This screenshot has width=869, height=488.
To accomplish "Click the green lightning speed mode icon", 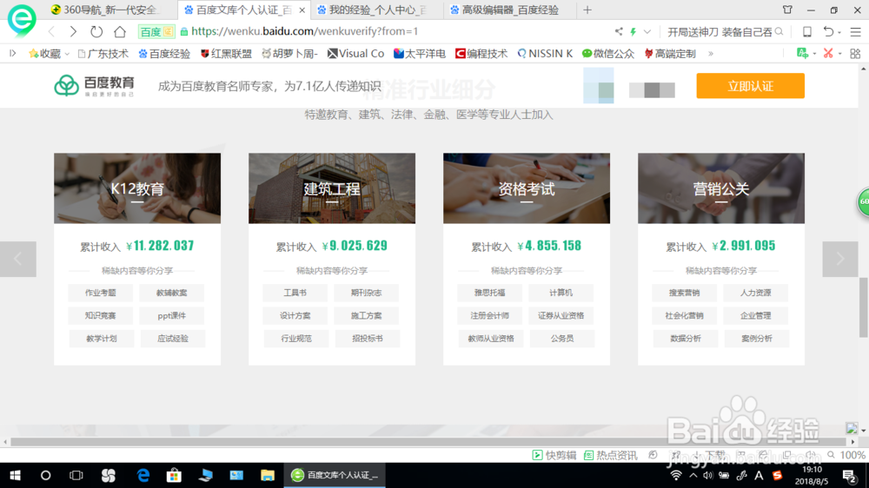I will [x=633, y=31].
